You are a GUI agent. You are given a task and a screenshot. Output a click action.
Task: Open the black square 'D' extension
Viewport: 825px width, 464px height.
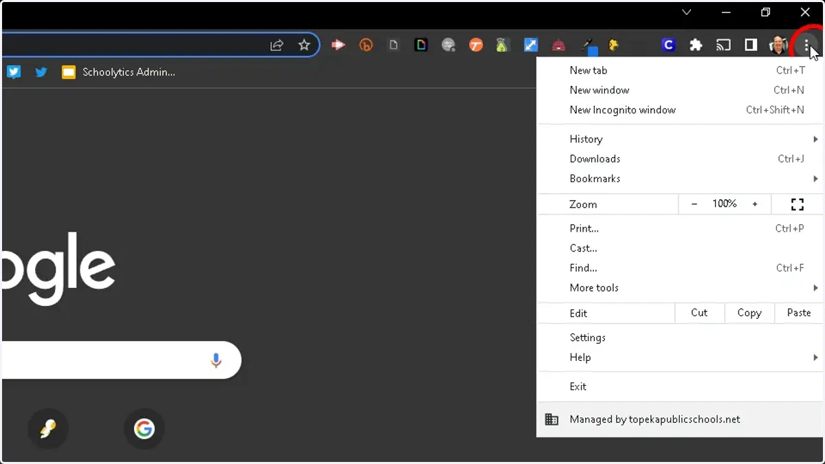click(x=421, y=45)
